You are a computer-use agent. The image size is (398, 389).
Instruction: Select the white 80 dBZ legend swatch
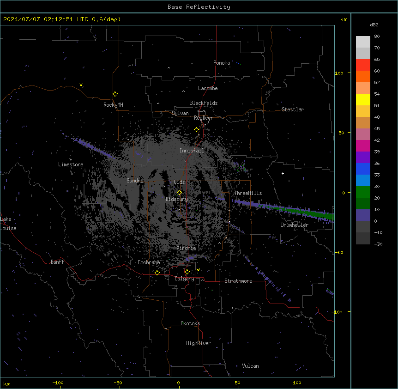coord(363,42)
